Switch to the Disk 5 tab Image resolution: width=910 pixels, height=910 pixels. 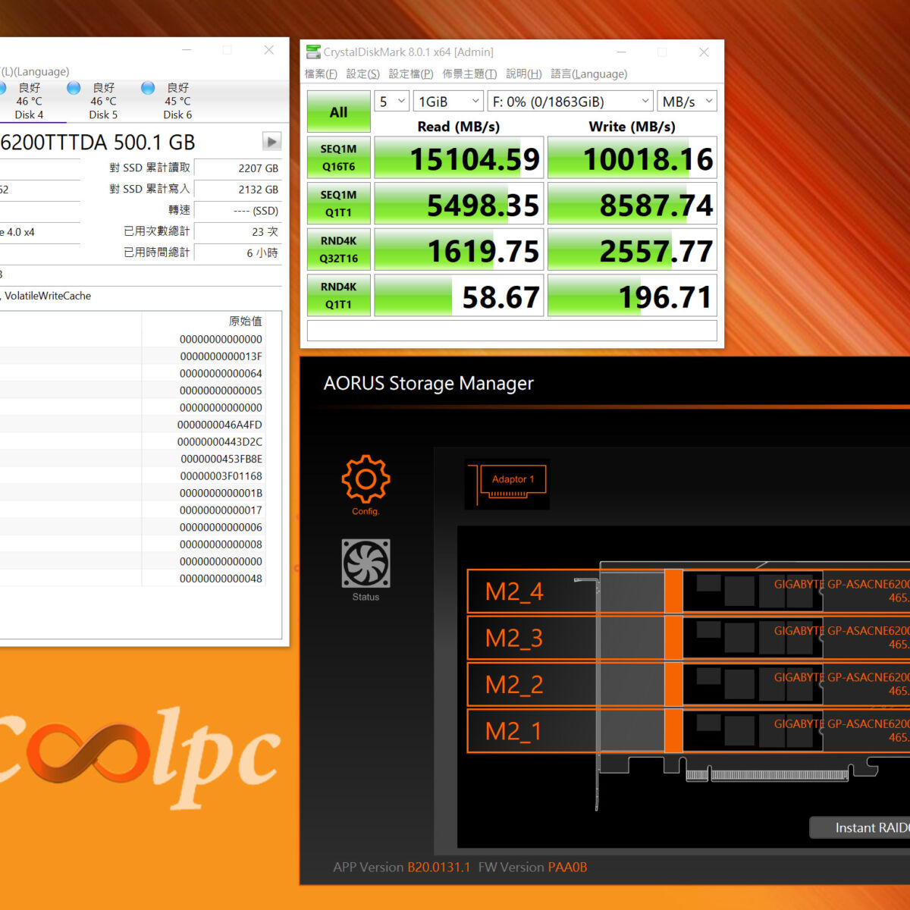(x=103, y=102)
